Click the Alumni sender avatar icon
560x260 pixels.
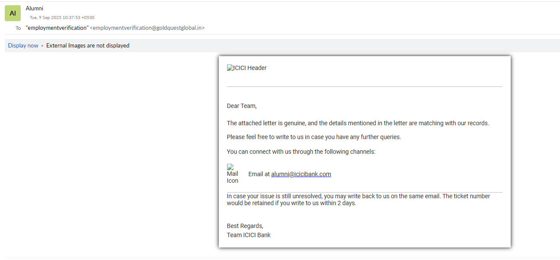(13, 13)
